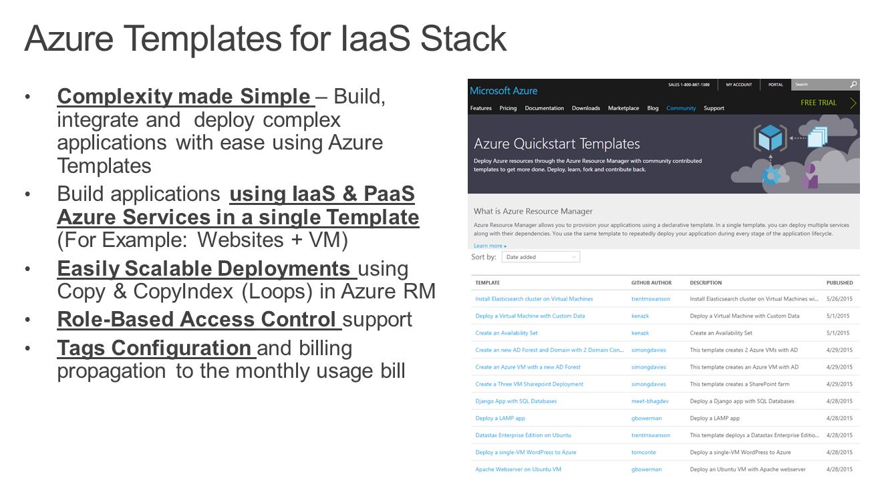
Task: Click the Learn more link
Action: tap(490, 246)
